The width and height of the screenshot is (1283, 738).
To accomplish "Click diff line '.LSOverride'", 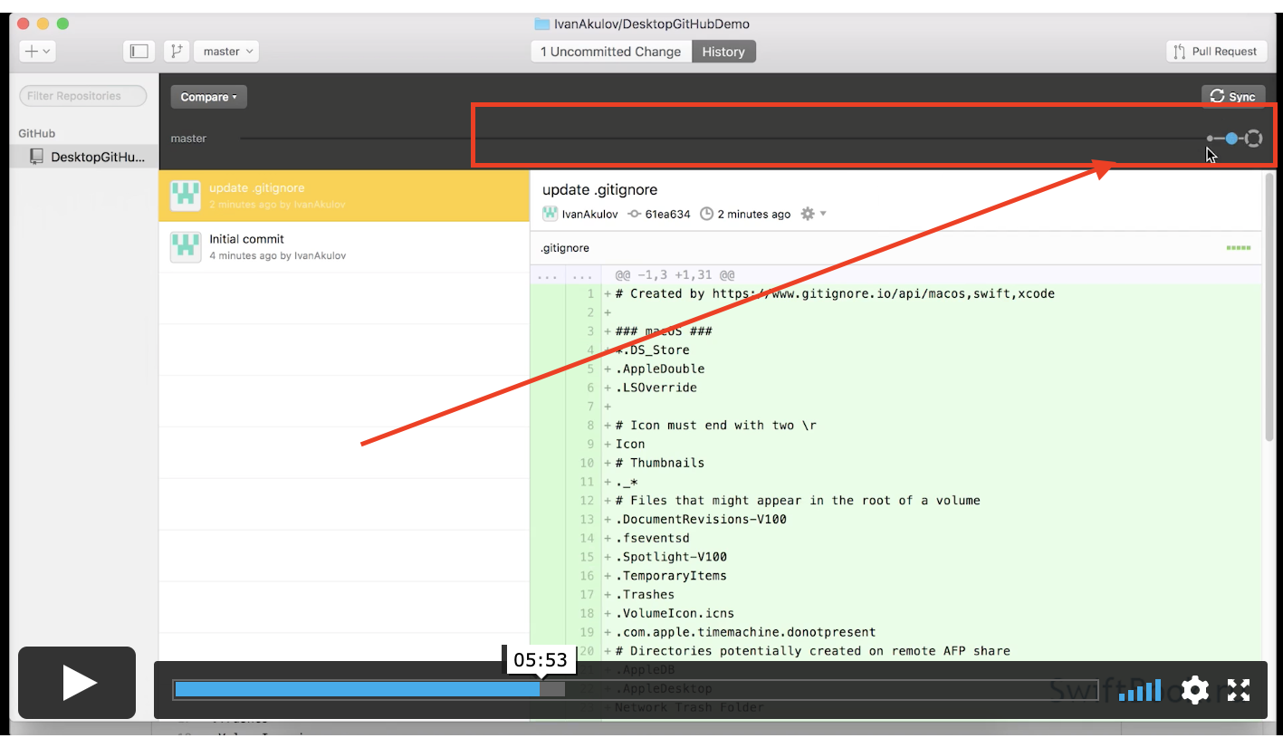I will (x=656, y=388).
